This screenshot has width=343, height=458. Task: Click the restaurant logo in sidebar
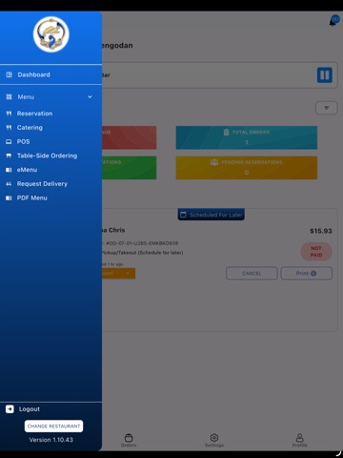coord(51,34)
